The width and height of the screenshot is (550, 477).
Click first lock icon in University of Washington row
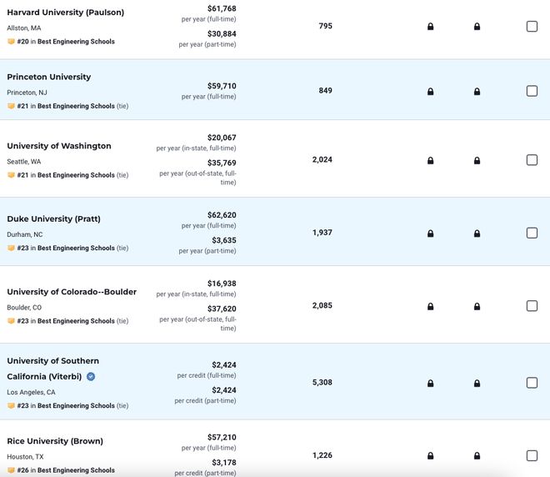coord(430,160)
